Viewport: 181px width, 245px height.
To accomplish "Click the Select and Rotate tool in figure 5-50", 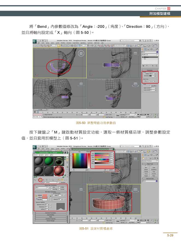I will 75,46.
